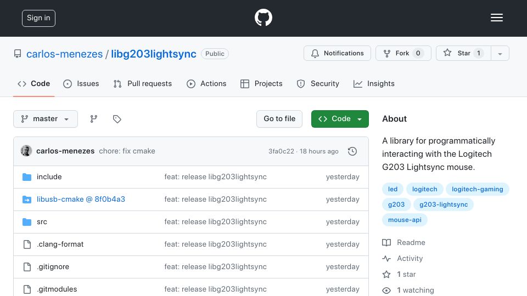The image size is (527, 296).
Task: Open the Security tab
Action: [318, 83]
